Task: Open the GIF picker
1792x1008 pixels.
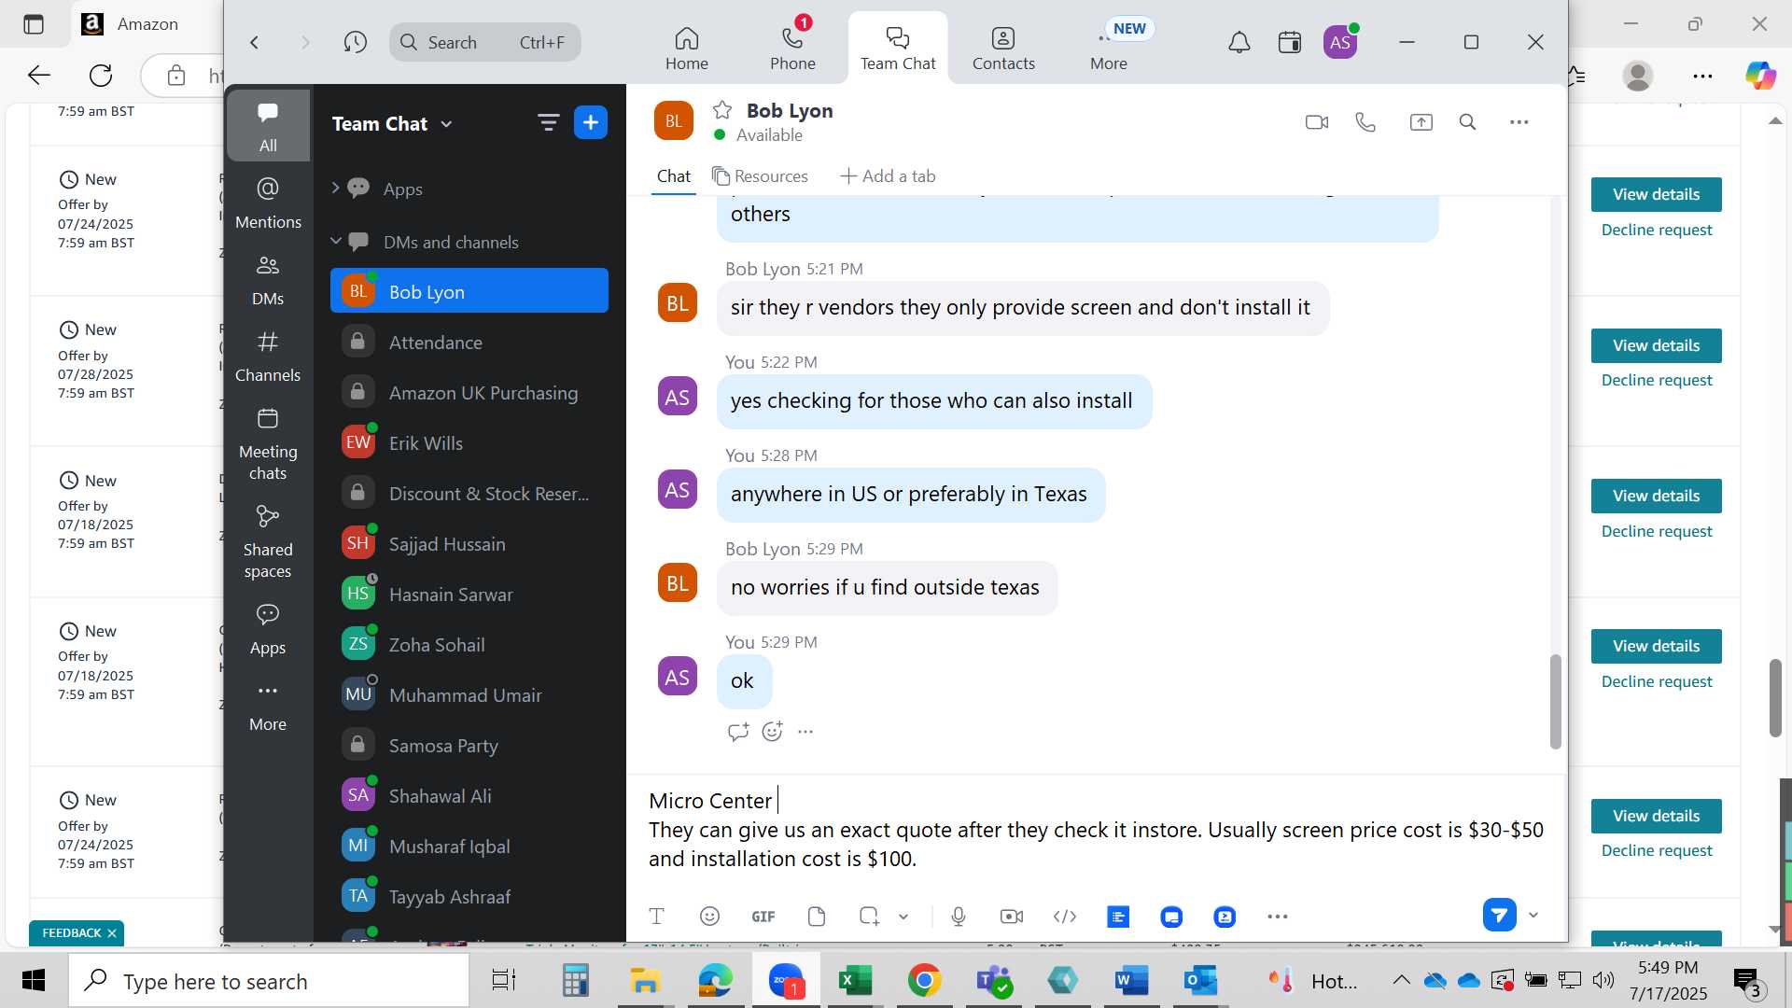Action: (x=763, y=917)
